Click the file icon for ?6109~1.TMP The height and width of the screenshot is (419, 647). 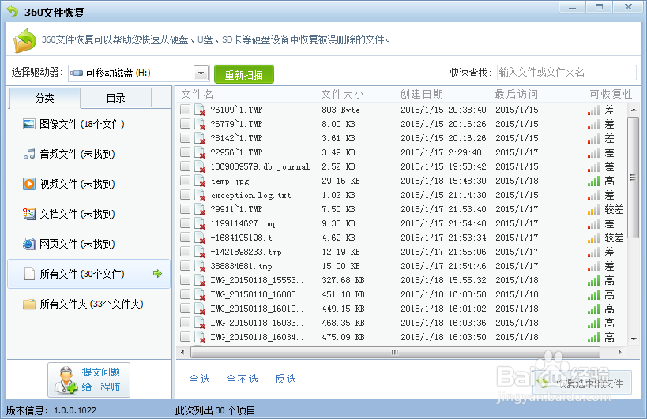(200, 110)
